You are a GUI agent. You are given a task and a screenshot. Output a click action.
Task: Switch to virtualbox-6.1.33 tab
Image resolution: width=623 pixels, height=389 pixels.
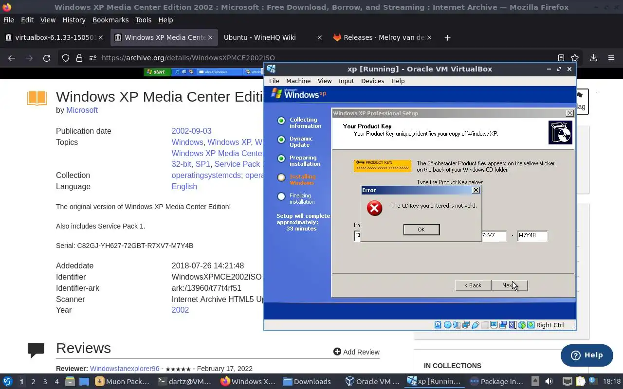54,37
